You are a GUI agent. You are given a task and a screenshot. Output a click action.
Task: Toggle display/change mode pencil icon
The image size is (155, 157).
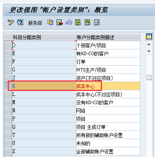tap(11, 23)
